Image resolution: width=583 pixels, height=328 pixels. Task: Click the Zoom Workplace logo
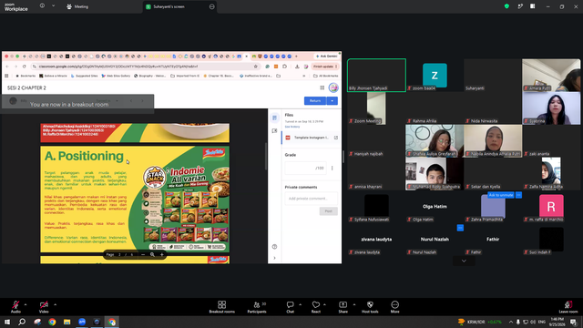point(16,7)
